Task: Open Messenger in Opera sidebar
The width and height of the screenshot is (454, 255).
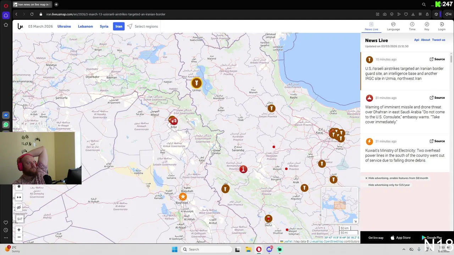Action: (6, 115)
